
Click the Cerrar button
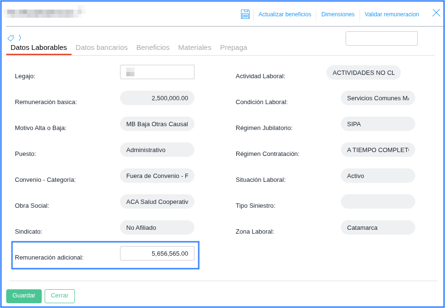click(60, 296)
